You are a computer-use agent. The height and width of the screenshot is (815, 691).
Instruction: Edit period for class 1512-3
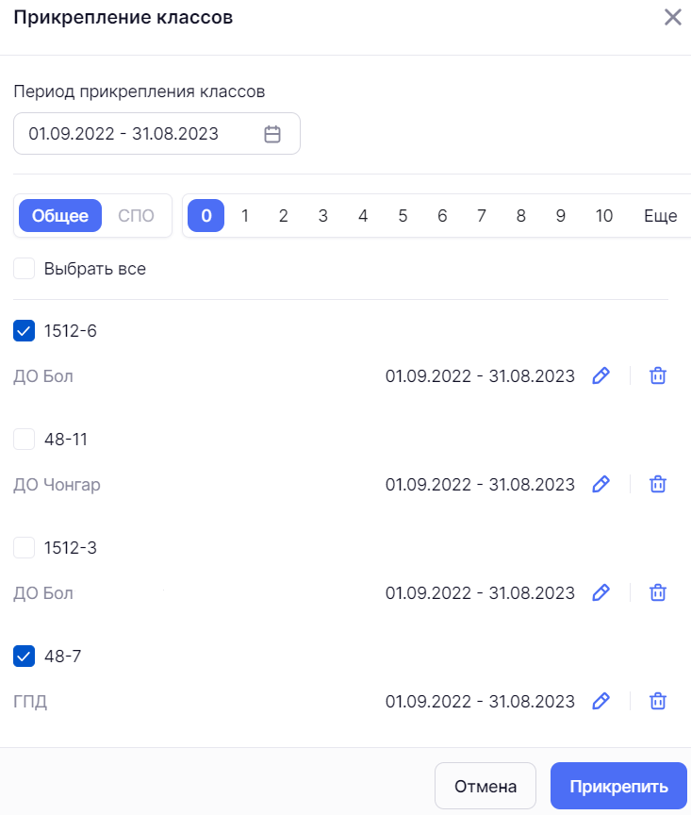(601, 592)
